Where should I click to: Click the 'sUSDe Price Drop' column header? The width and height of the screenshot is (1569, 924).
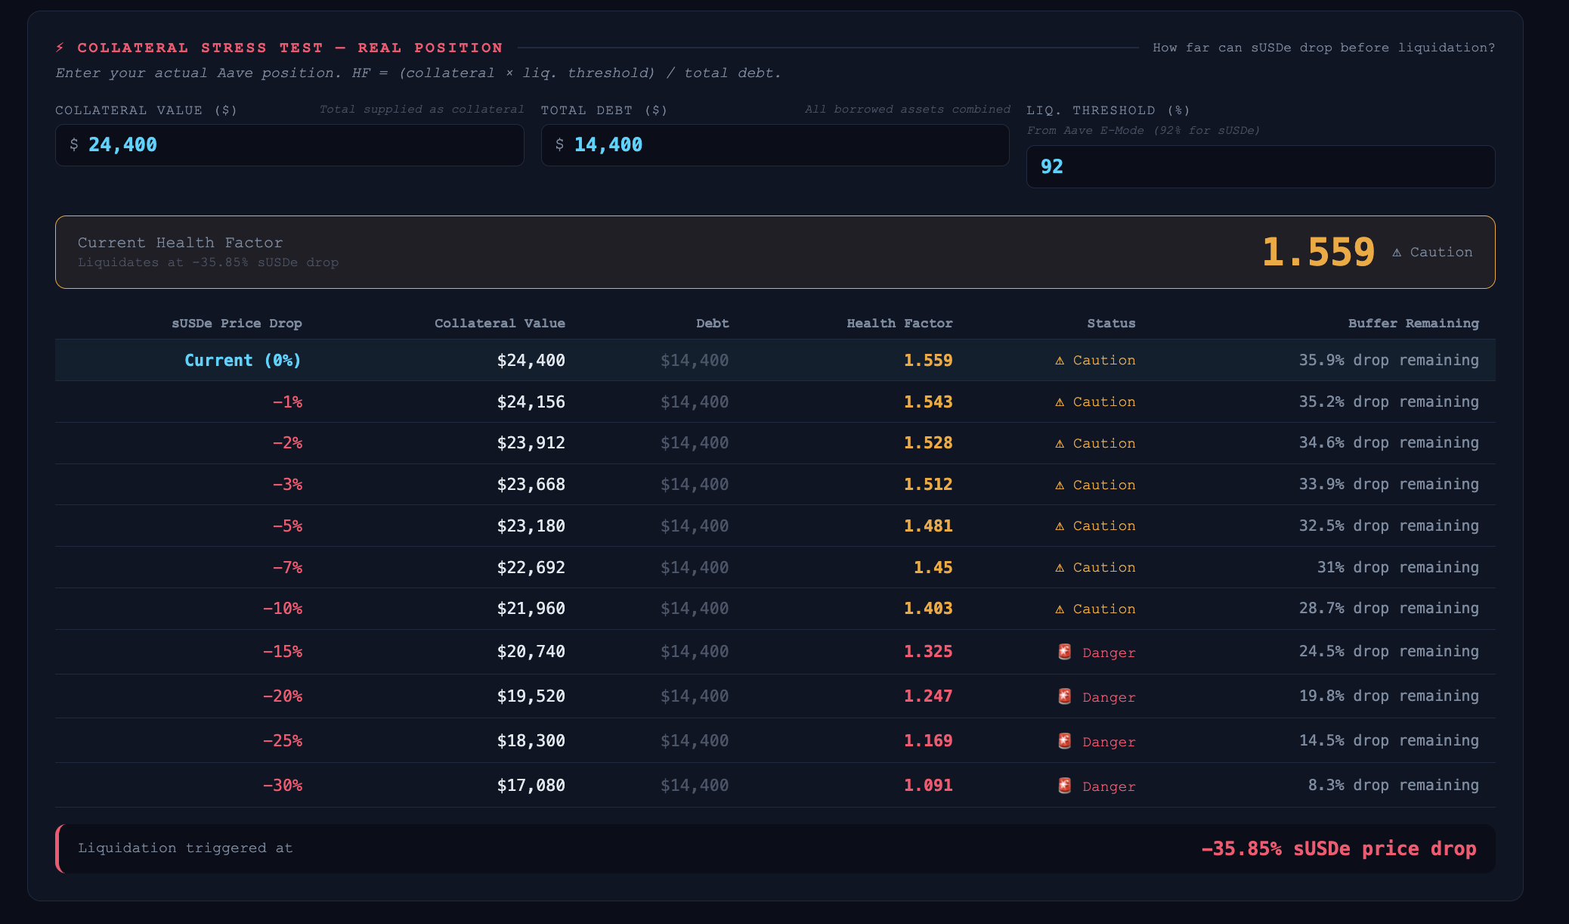click(237, 324)
